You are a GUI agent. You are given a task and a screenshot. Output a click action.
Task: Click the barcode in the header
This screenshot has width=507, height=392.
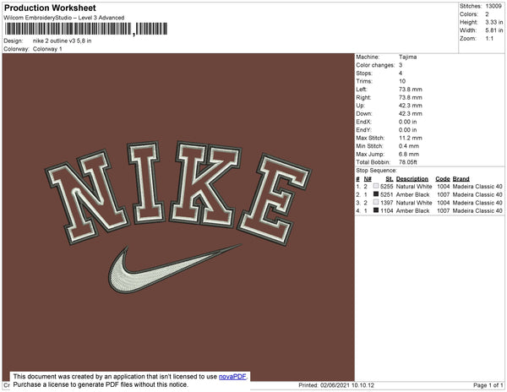pos(86,29)
